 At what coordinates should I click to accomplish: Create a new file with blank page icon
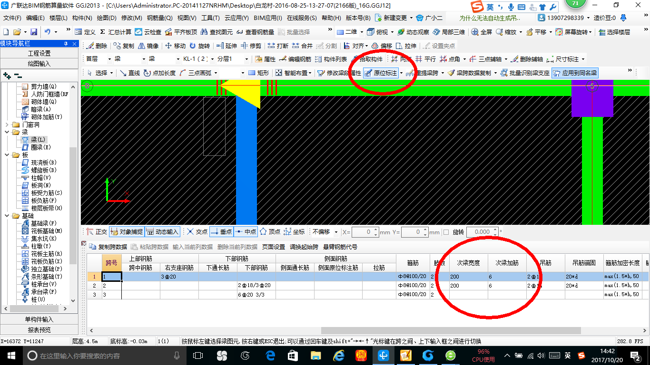pyautogui.click(x=6, y=32)
